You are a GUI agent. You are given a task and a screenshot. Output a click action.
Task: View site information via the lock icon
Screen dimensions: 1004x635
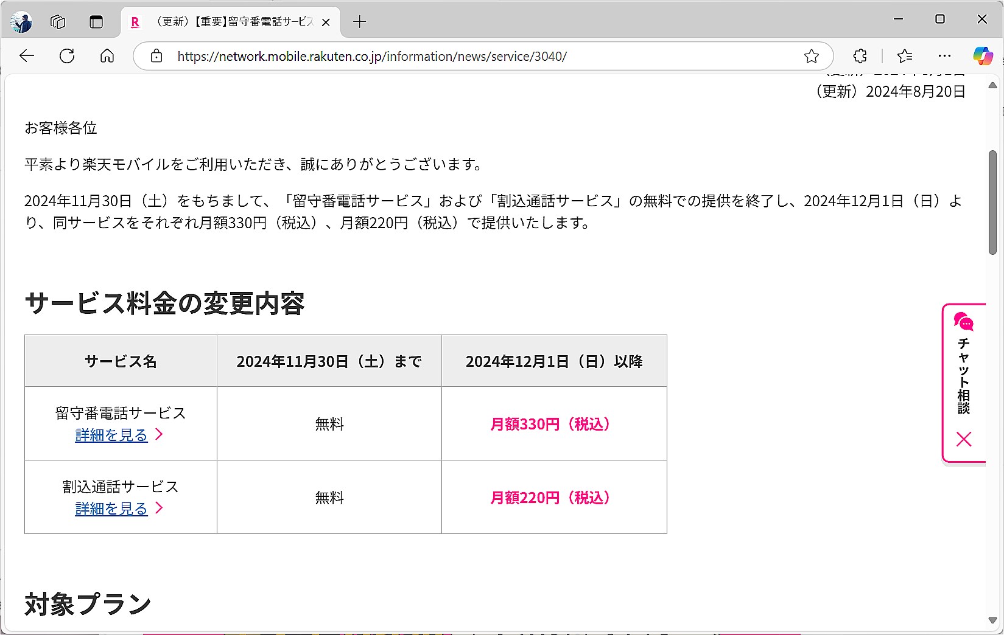[156, 56]
